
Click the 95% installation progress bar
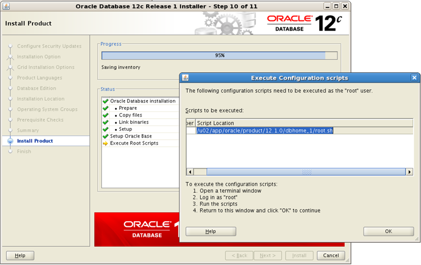coord(220,55)
